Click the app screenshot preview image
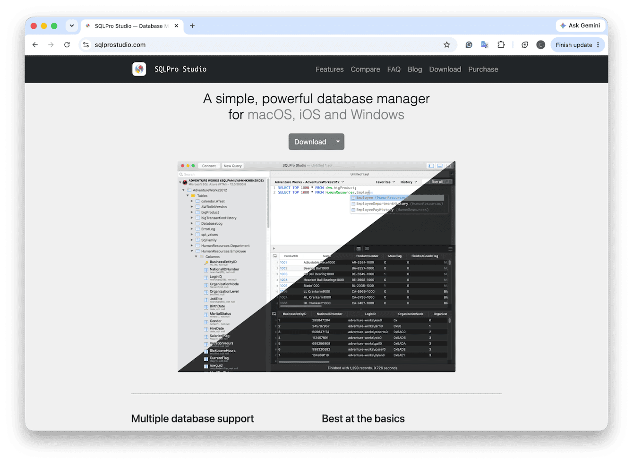Image resolution: width=633 pixels, height=464 pixels. pyautogui.click(x=316, y=267)
